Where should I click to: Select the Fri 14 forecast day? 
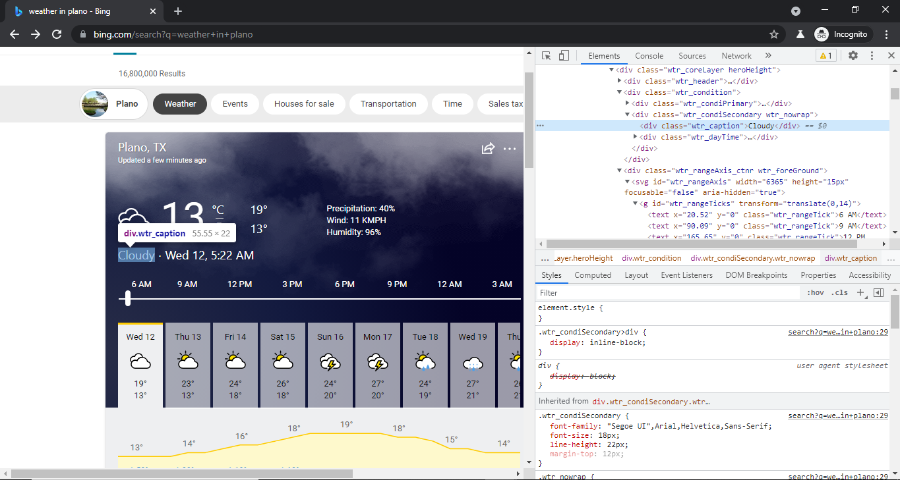point(235,365)
